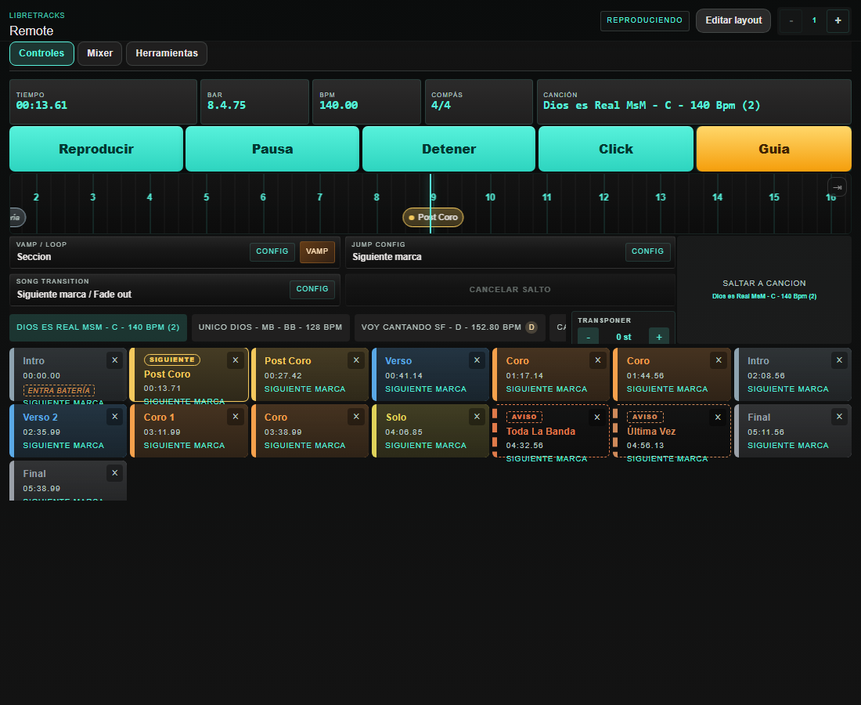Seek to bar 5 on timeline
The image size is (861, 705).
point(207,197)
